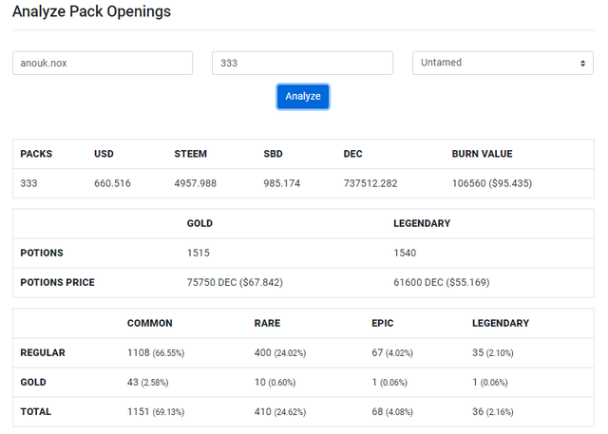Click total legendary count 36 (2.16%)
Image resolution: width=608 pixels, height=434 pixels.
[493, 411]
